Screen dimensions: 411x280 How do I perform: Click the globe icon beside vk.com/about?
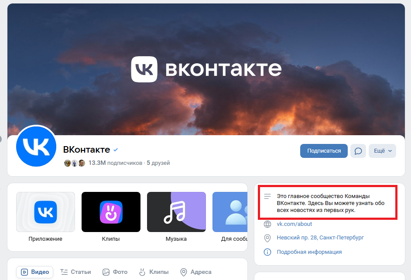(x=267, y=224)
